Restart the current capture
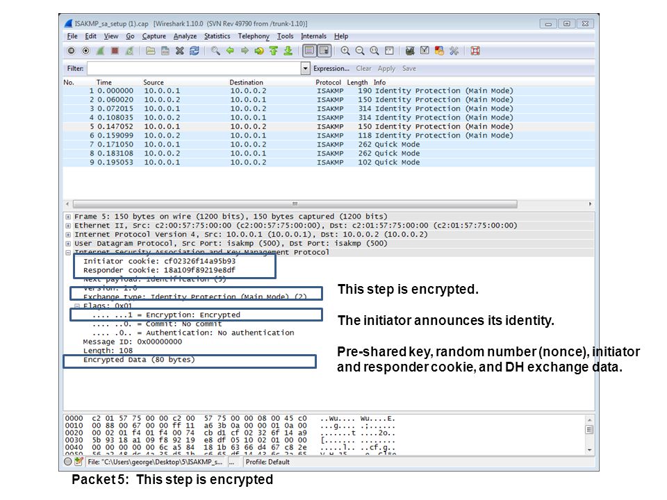This screenshot has width=667, height=500. 129,51
